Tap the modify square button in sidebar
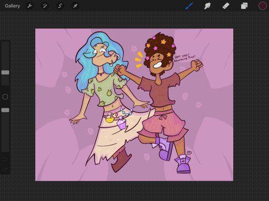This screenshot has height=201, width=269. [5, 97]
